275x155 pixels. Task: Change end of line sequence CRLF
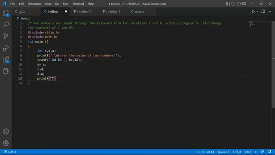247,152
